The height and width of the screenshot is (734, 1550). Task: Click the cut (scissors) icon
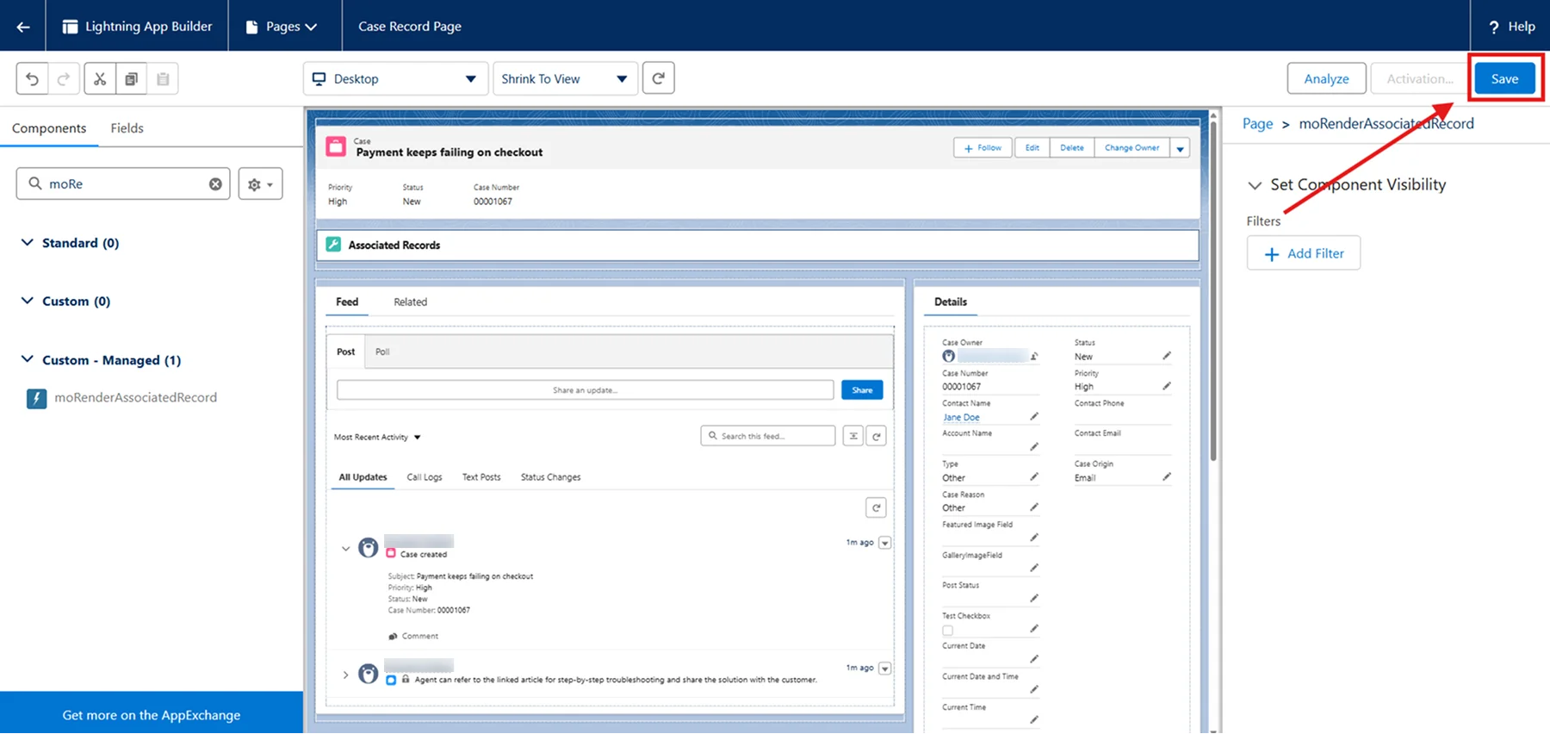100,78
